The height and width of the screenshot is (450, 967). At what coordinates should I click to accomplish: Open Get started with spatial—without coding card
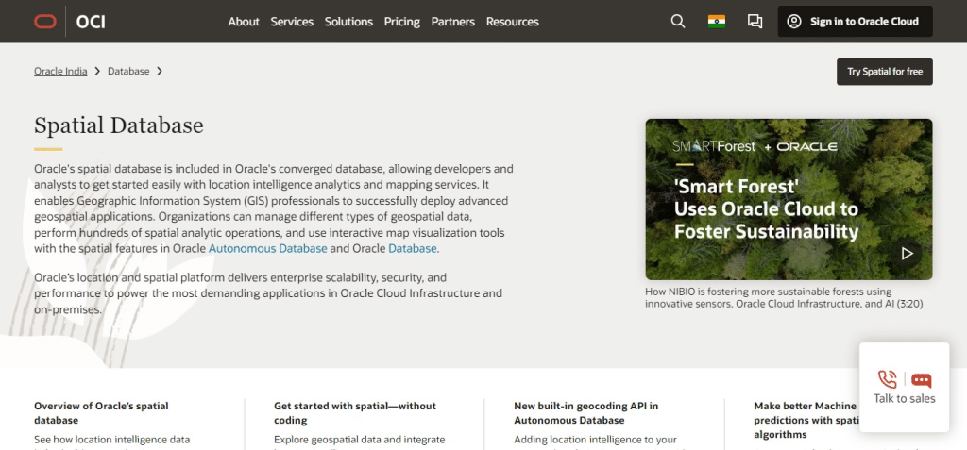pyautogui.click(x=355, y=413)
